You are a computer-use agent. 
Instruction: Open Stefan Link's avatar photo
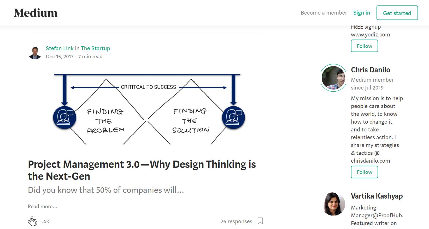pyautogui.click(x=35, y=53)
